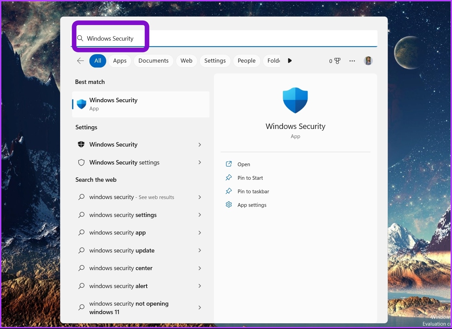Open Windows Security settings result
The image size is (452, 329).
click(141, 162)
